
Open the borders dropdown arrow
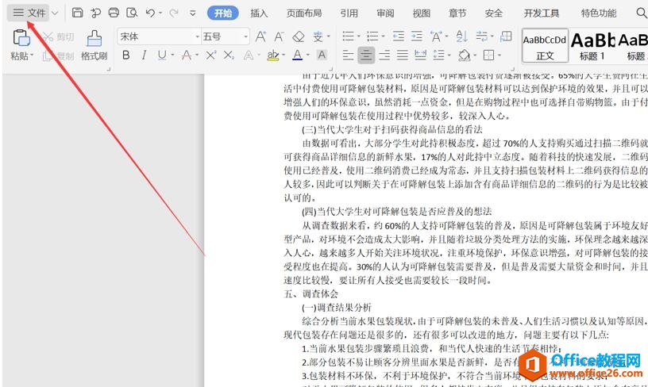(x=499, y=55)
